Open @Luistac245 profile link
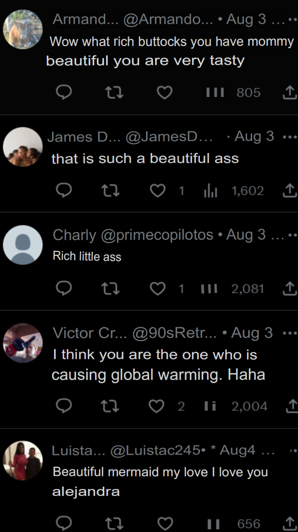Image resolution: width=298 pixels, height=532 pixels. click(155, 450)
